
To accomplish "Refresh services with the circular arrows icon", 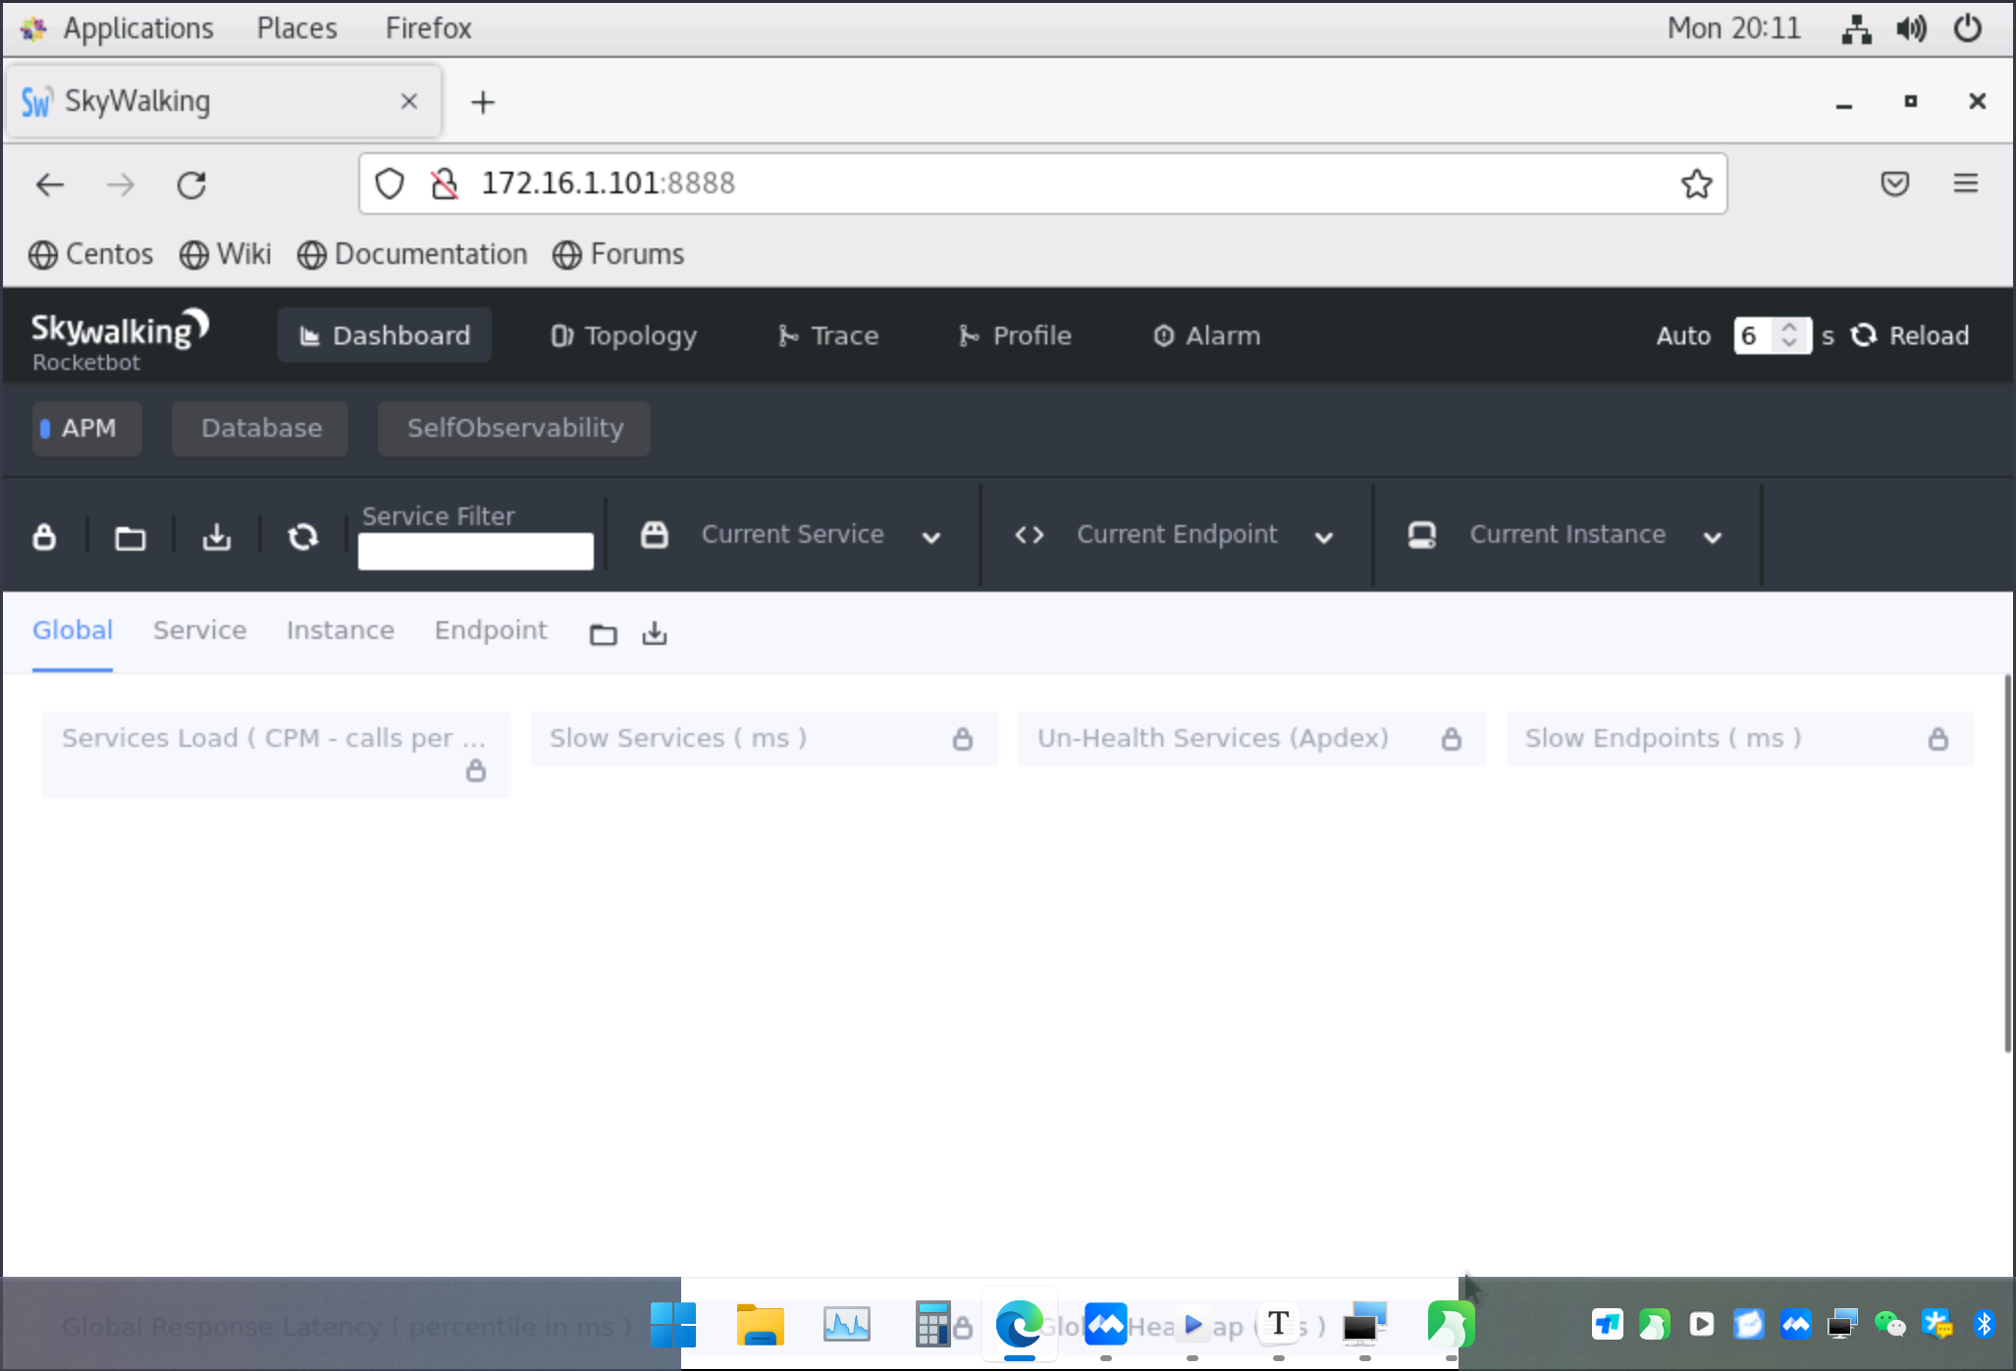I will point(303,537).
